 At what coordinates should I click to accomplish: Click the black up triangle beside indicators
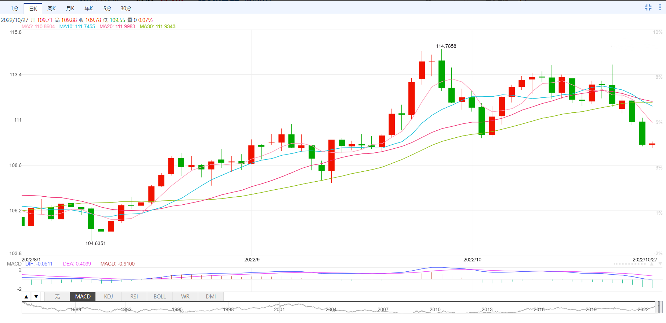(26, 297)
